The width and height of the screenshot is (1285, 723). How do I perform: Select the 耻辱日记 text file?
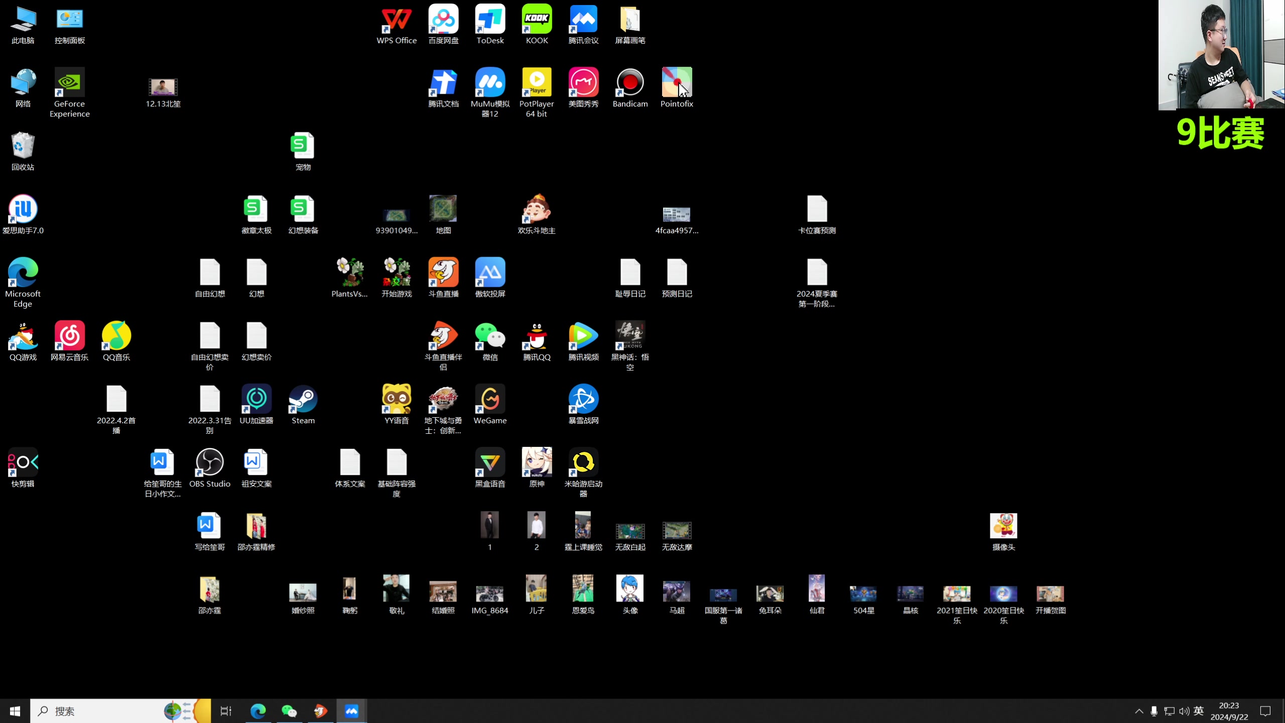tap(630, 278)
